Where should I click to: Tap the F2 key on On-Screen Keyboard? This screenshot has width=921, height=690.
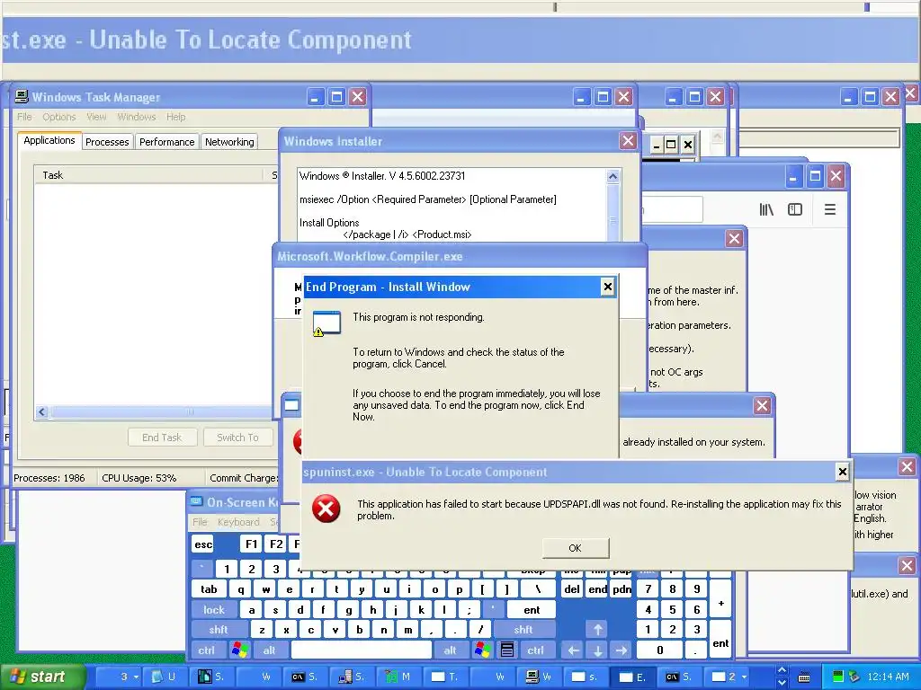[276, 544]
